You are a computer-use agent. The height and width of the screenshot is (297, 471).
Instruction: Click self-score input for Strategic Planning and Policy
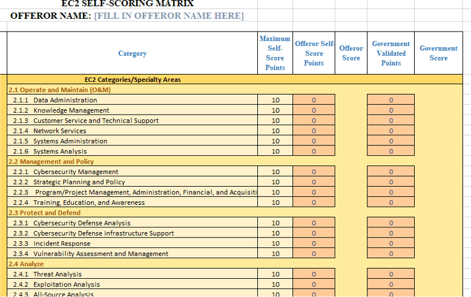pos(314,182)
